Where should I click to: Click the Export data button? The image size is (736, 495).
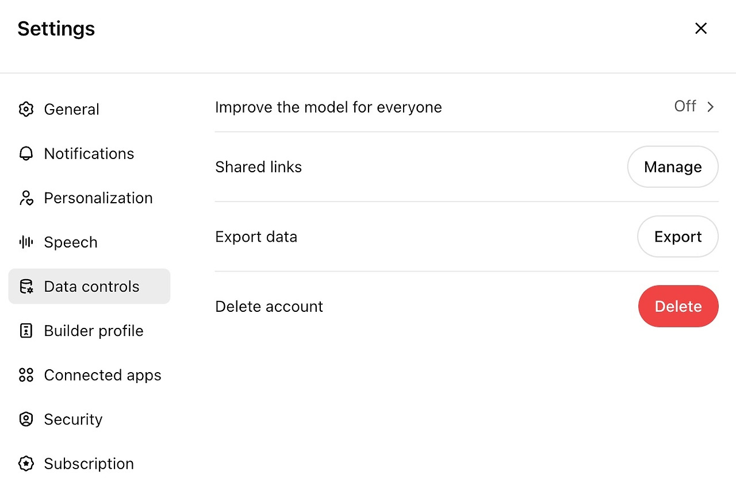pyautogui.click(x=677, y=237)
